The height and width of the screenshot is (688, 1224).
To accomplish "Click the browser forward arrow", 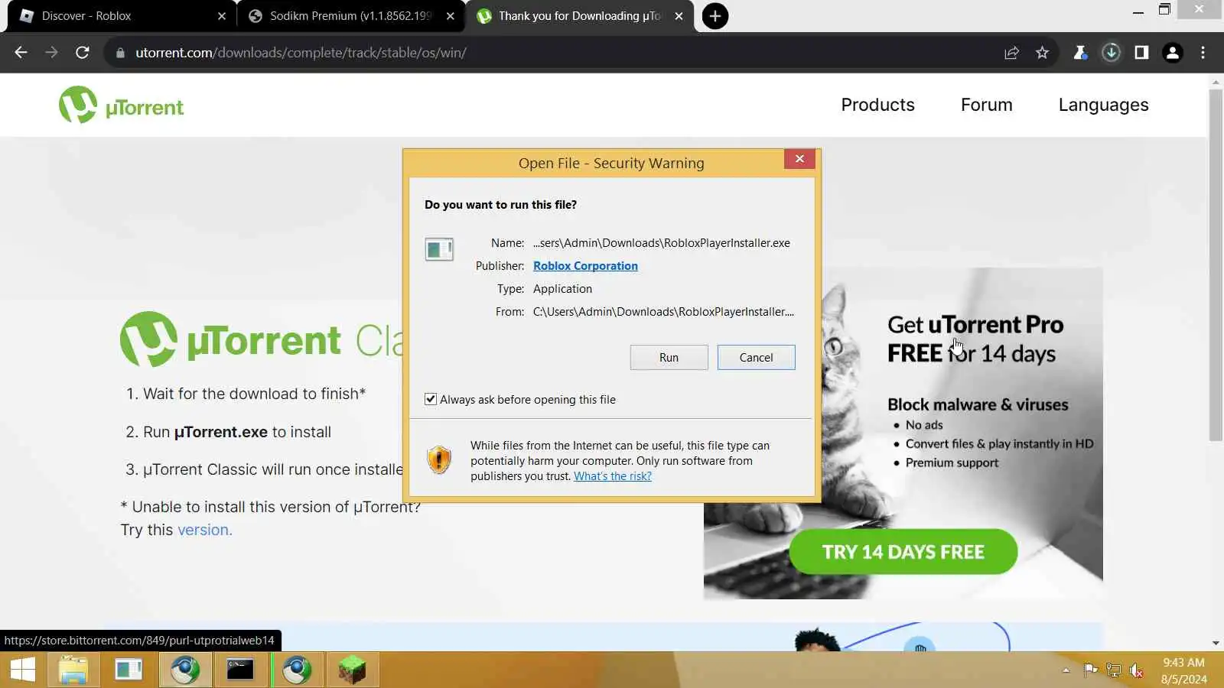I will [x=51, y=53].
